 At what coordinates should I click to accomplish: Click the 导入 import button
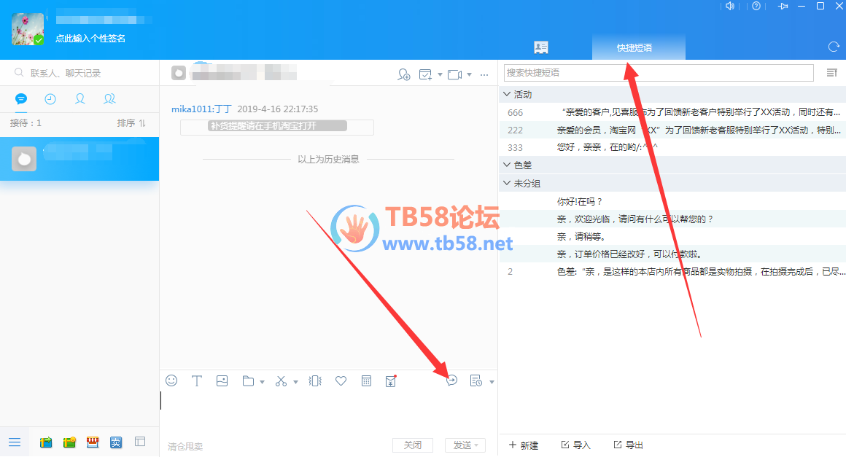[575, 445]
